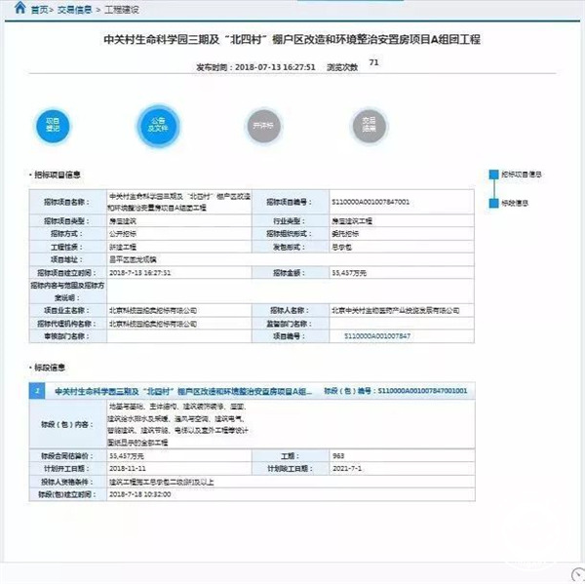The width and height of the screenshot is (585, 584).
Task: Select the 交易结果 step circle
Action: pyautogui.click(x=369, y=126)
